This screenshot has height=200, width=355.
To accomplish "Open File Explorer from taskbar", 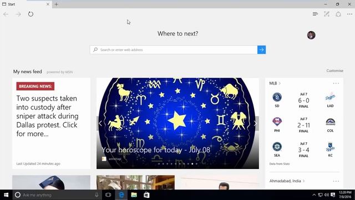I will (x=134, y=195).
